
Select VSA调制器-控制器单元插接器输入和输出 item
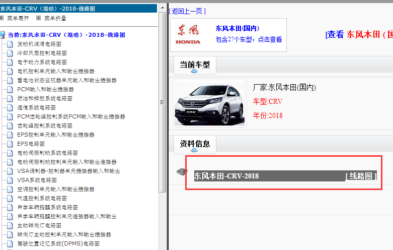(x=68, y=171)
